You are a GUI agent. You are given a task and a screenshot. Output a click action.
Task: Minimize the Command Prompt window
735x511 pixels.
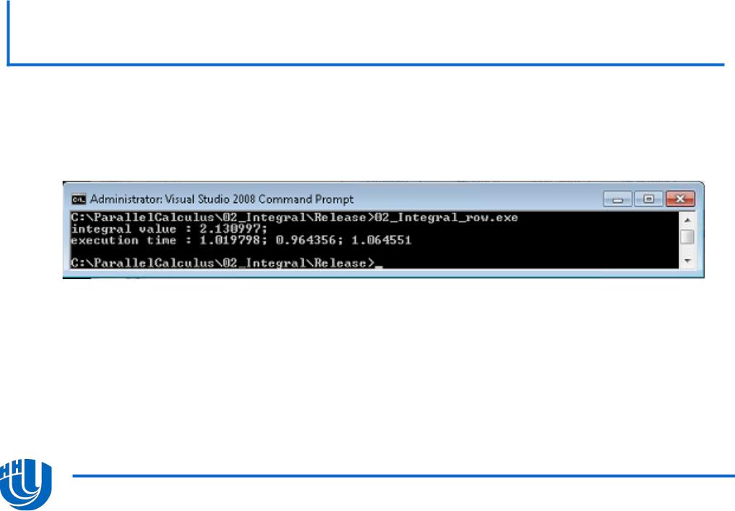[x=617, y=199]
